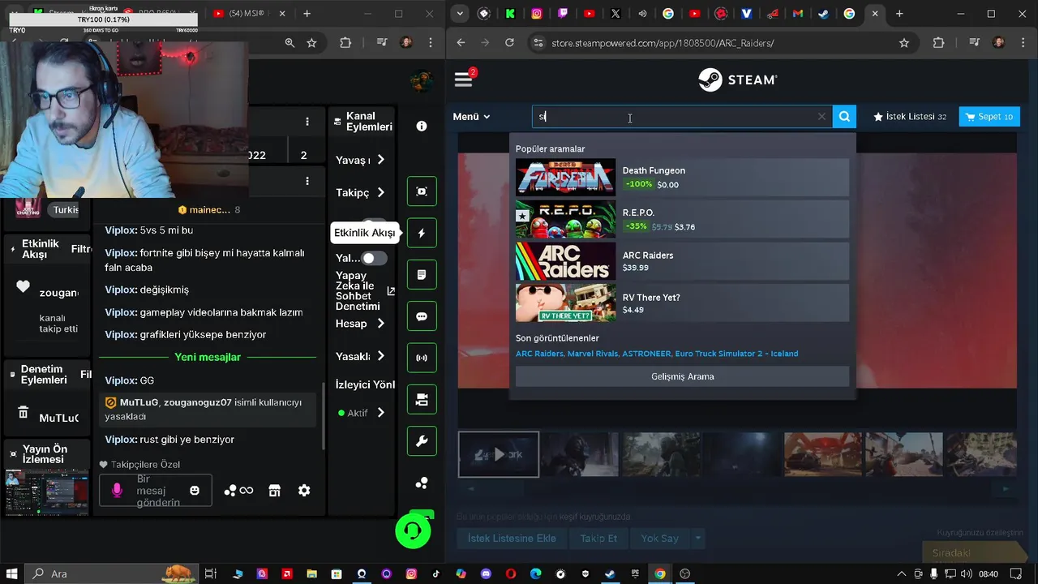The height and width of the screenshot is (584, 1038).
Task: Open the emoji picker in chat box
Action: (x=195, y=491)
